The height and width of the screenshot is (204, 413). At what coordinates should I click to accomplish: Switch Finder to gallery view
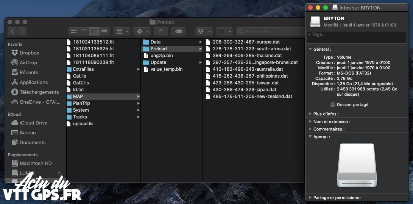tap(104, 31)
